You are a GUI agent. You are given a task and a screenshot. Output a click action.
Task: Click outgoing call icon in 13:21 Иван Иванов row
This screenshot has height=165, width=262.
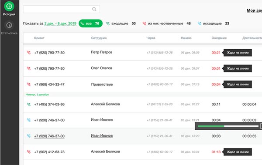coord(29,120)
